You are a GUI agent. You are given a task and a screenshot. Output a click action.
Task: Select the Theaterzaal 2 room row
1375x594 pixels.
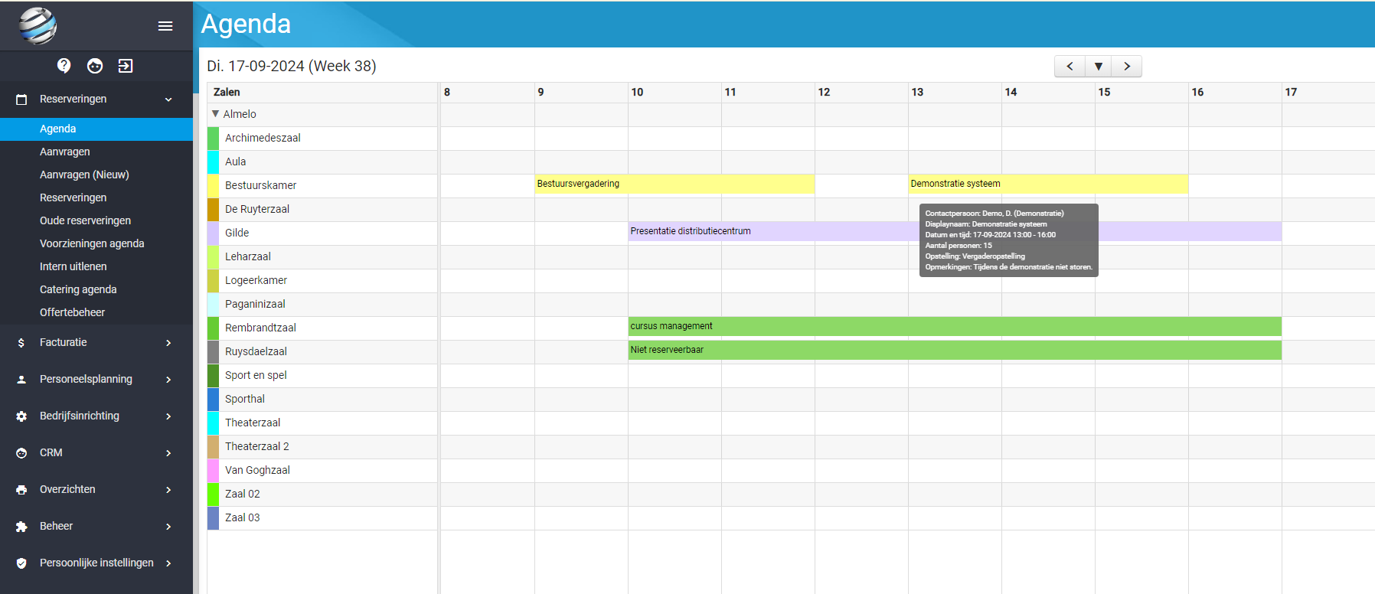coord(322,447)
